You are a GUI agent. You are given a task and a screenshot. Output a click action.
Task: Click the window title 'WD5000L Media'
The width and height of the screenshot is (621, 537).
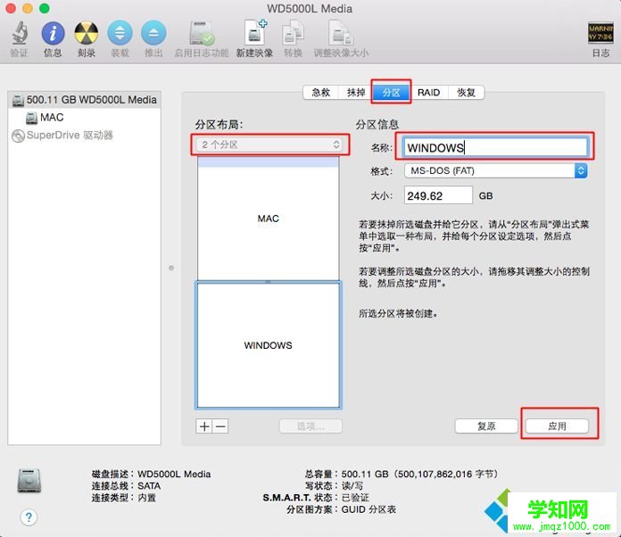(310, 9)
